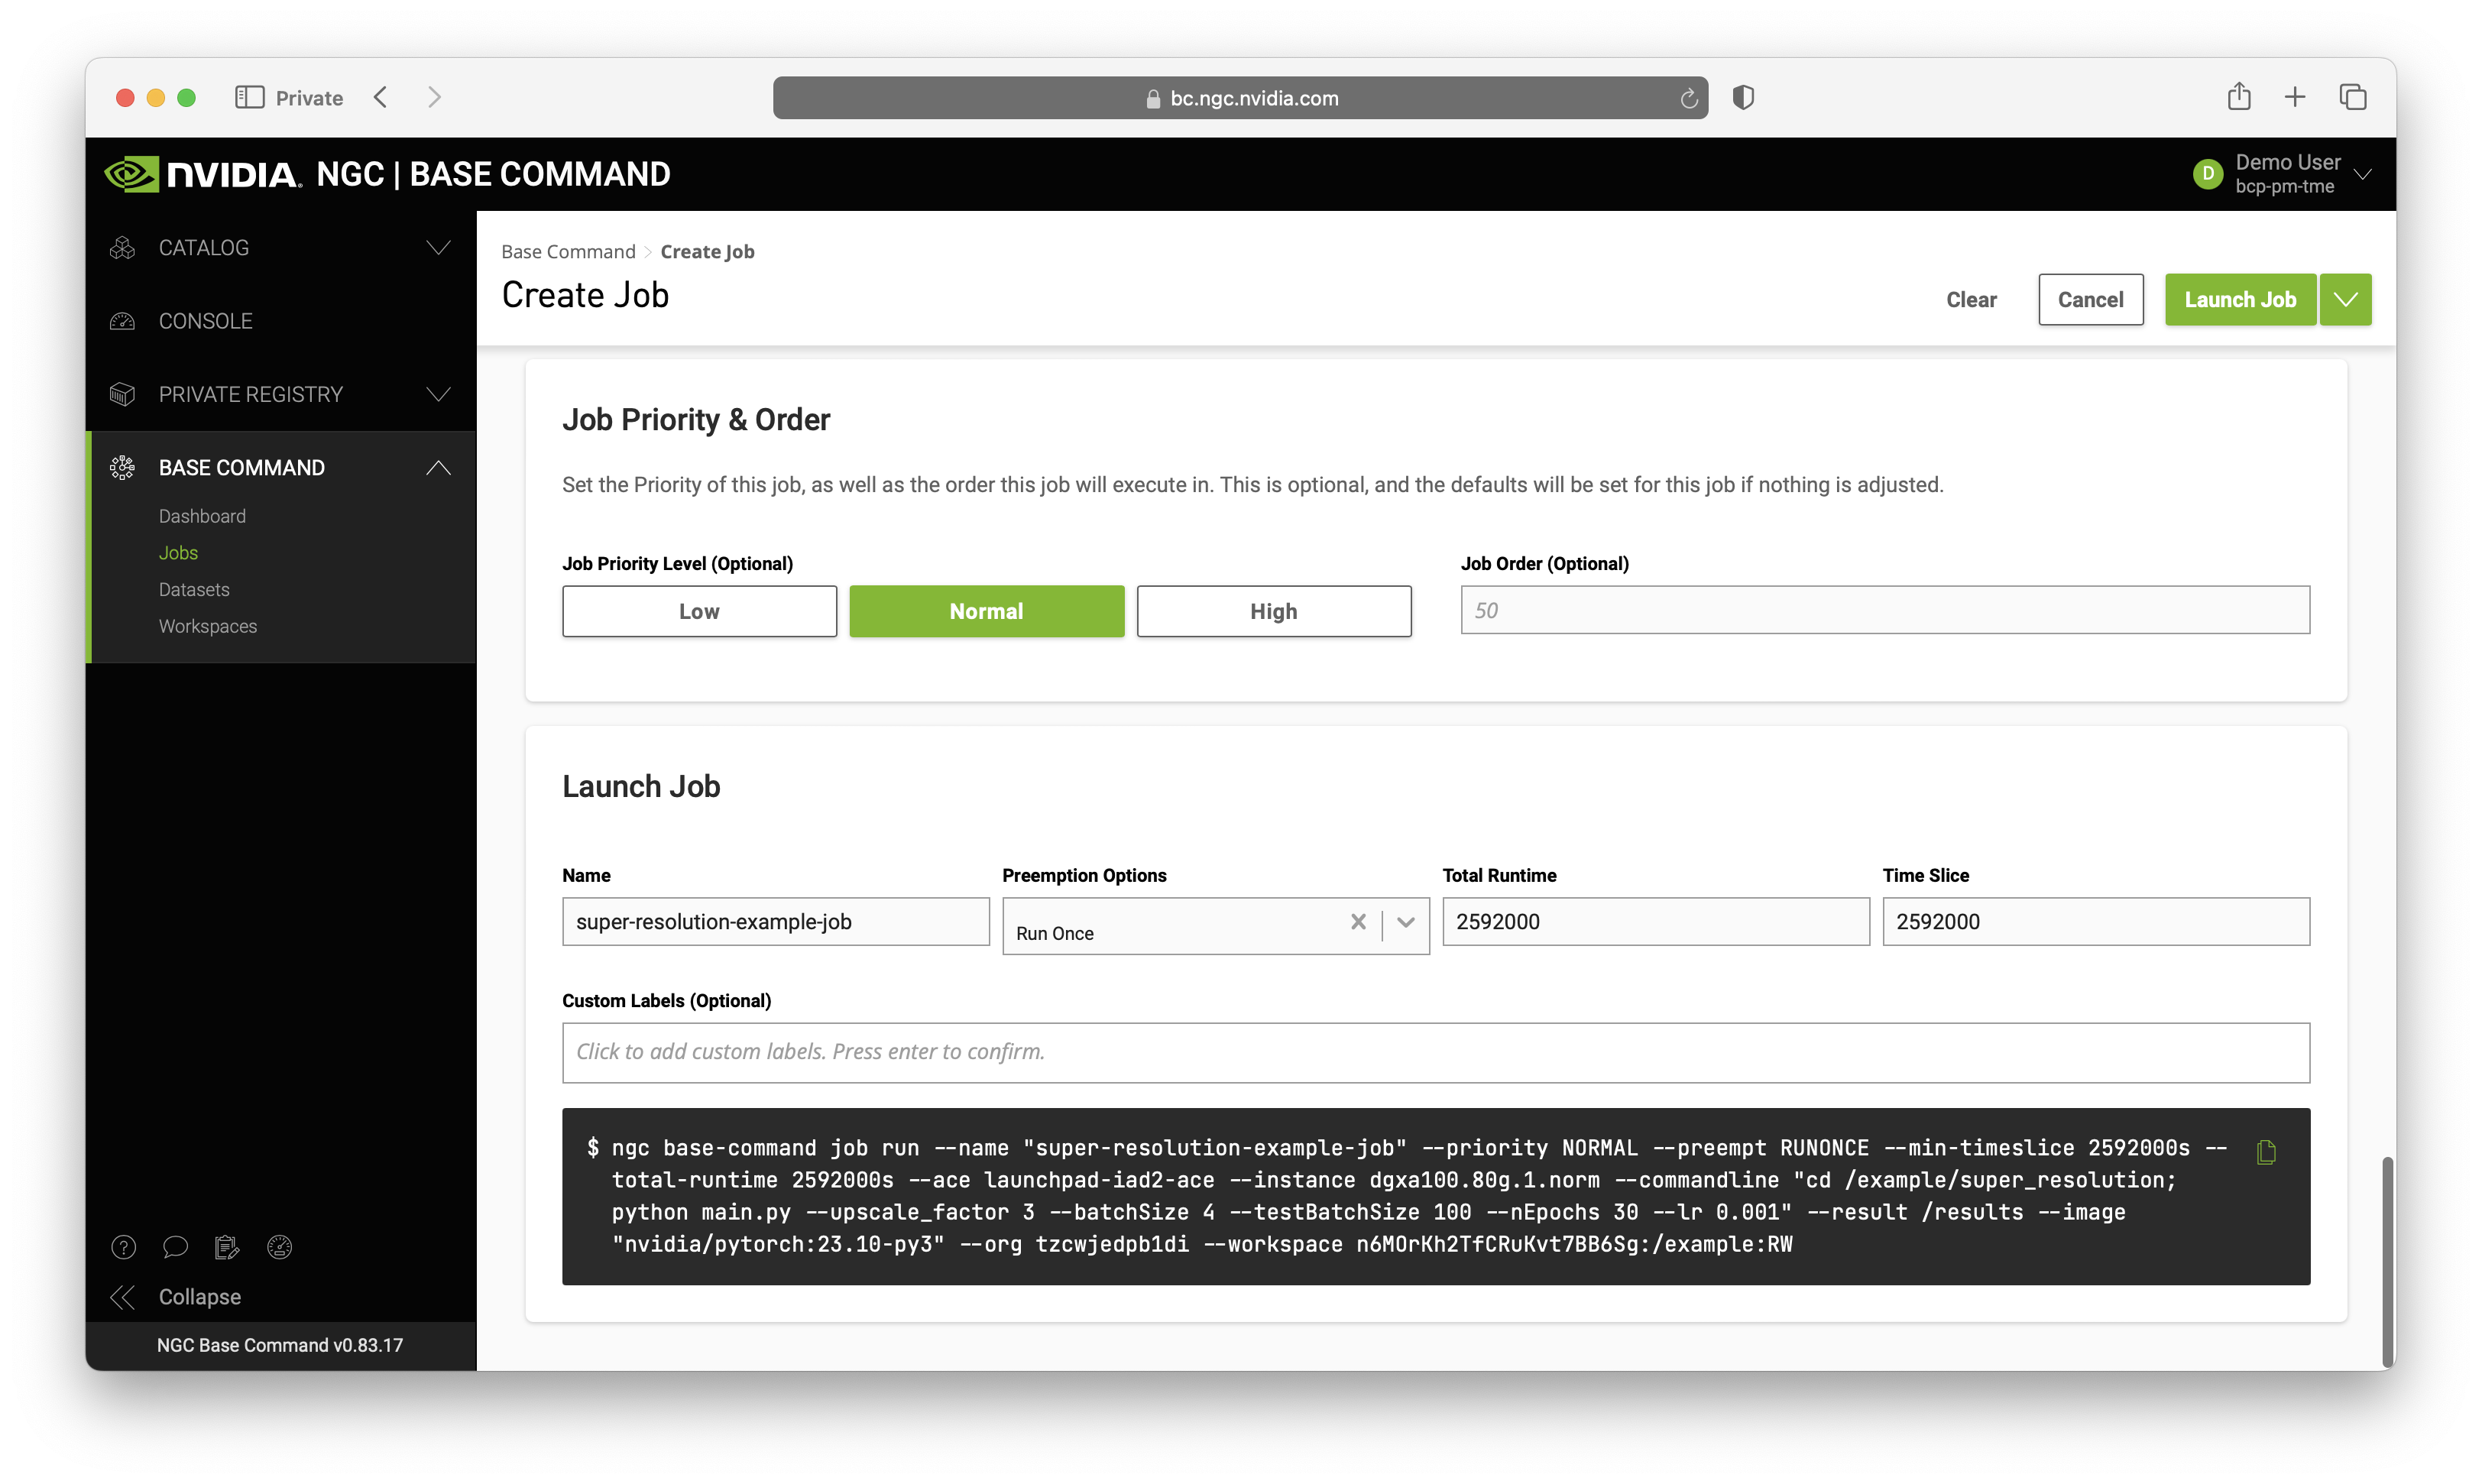Focus the Job Order input field
The width and height of the screenshot is (2482, 1484).
pyautogui.click(x=1884, y=610)
